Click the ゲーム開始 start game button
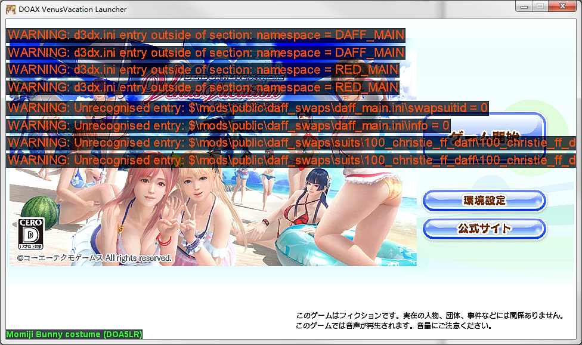This screenshot has height=345, width=582. [484, 134]
